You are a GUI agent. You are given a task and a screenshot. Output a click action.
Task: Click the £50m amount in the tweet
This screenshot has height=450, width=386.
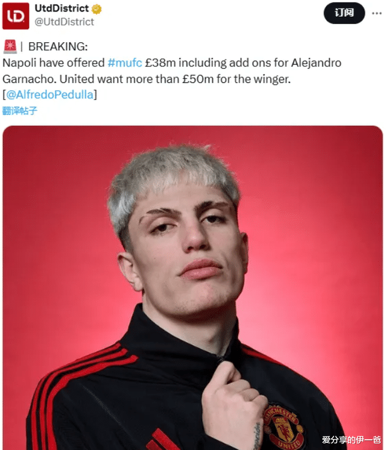click(x=198, y=79)
